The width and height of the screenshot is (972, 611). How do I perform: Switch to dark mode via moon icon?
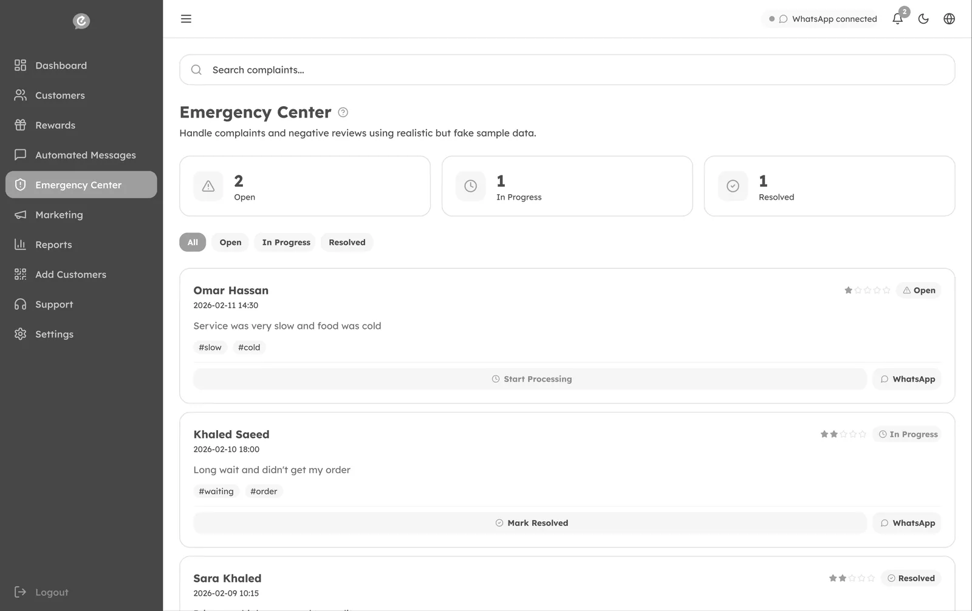923,19
